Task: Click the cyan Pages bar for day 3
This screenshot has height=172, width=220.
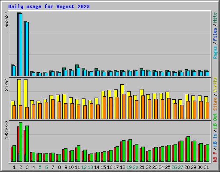Action: [27, 49]
